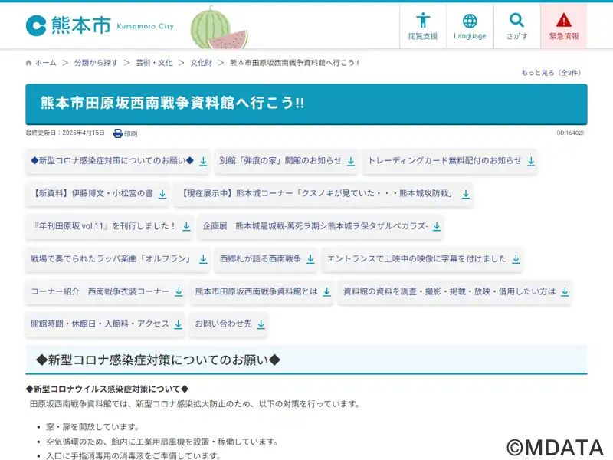The height and width of the screenshot is (460, 613).
Task: Jump to 別館「弾痕の家」開館のお知らせ anchor
Action: click(287, 161)
